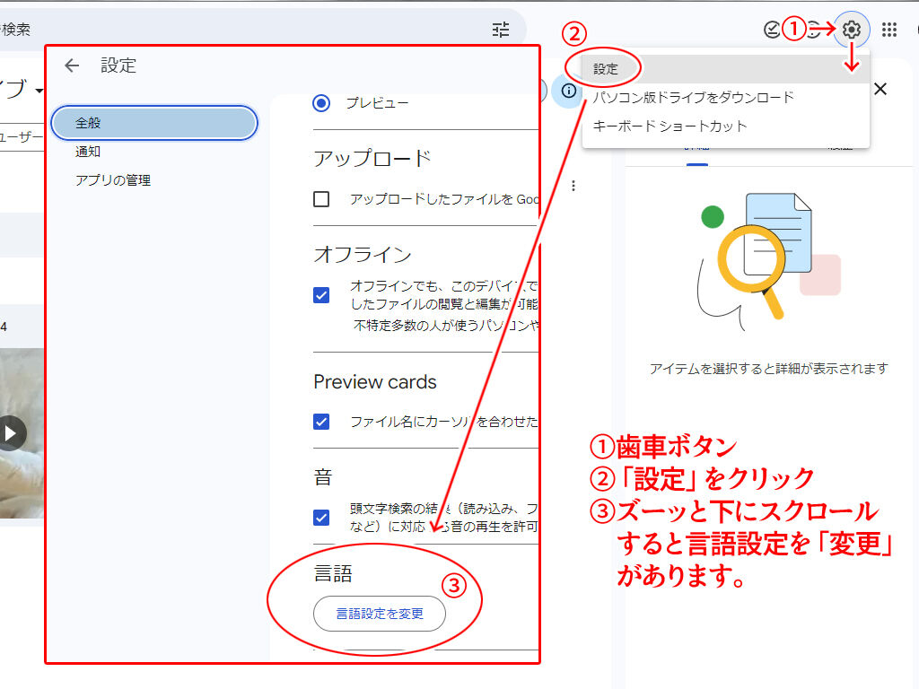Switch to the 通知 settings section
Image resolution: width=919 pixels, height=689 pixels.
coord(88,152)
